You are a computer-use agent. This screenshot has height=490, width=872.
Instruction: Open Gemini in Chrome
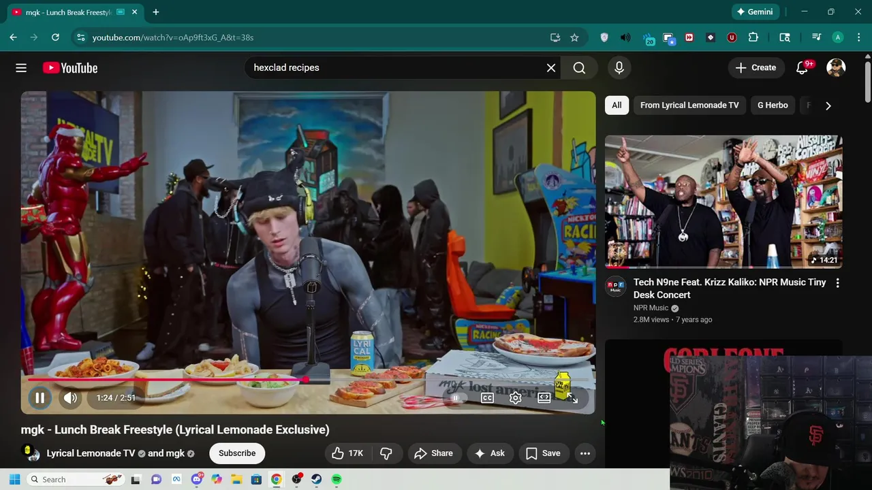(754, 12)
